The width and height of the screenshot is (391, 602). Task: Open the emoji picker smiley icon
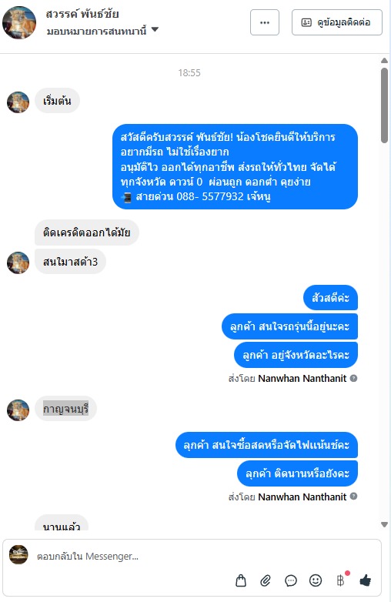[316, 580]
